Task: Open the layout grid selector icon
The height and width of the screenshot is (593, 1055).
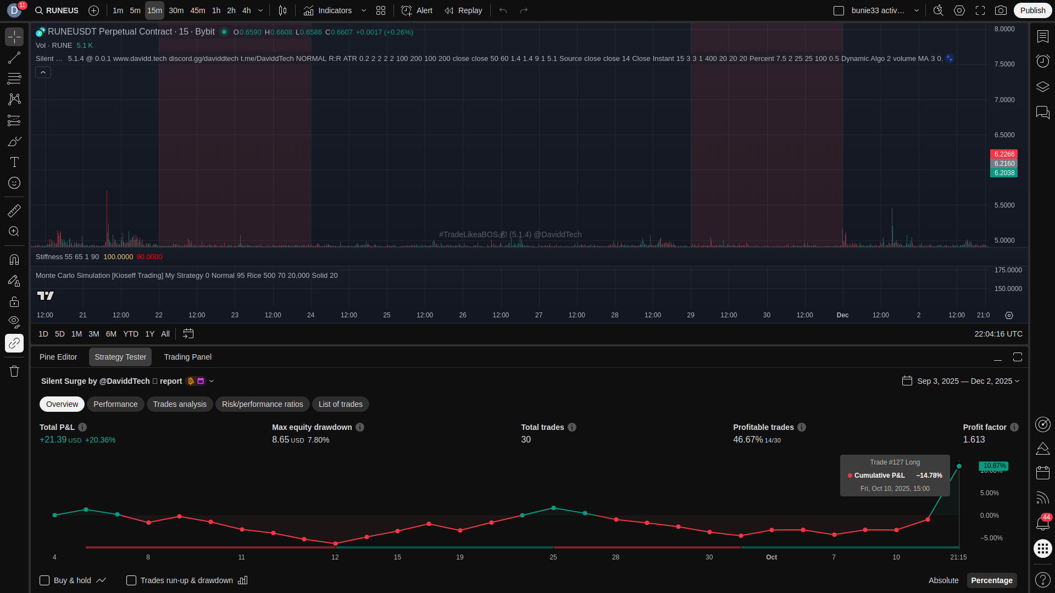Action: 381,10
